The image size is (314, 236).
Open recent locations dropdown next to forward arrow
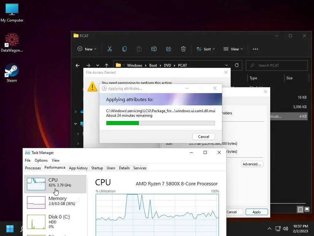[x=98, y=65]
